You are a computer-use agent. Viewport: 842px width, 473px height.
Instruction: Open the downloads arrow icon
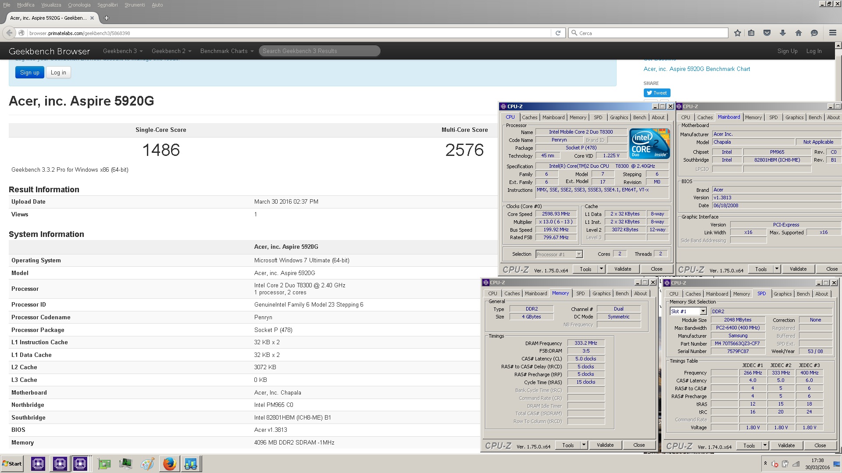(783, 33)
